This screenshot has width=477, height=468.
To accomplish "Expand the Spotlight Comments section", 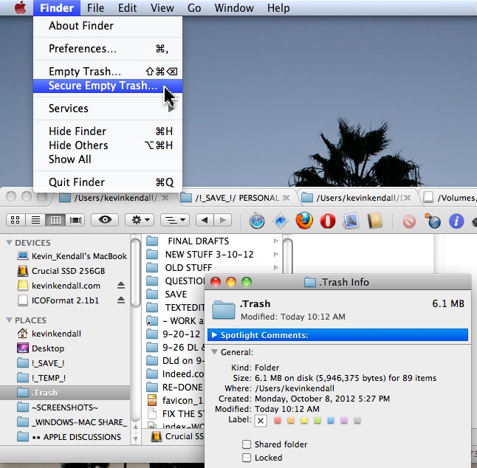I will [215, 335].
